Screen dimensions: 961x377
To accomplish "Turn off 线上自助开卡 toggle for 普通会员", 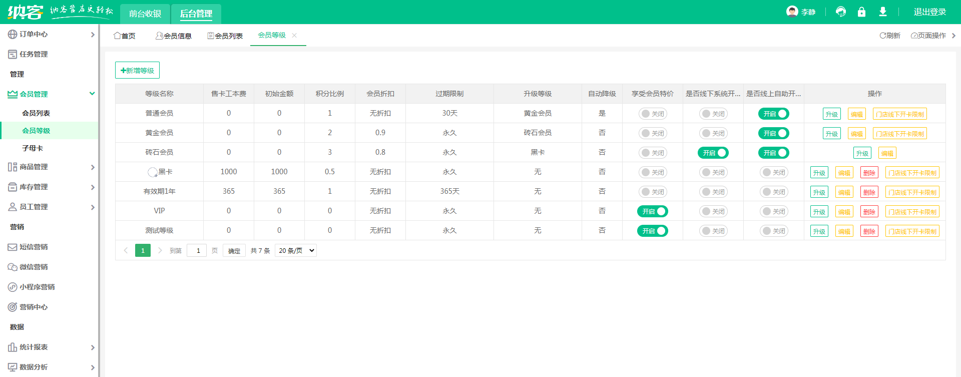I will point(774,114).
